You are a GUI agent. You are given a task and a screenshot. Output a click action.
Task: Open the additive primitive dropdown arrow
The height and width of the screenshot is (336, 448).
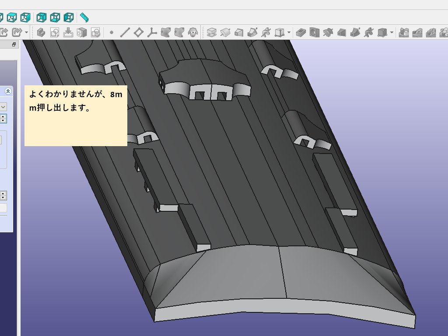click(289, 32)
